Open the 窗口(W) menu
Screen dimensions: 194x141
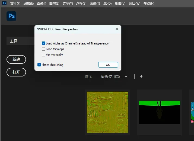135,4
